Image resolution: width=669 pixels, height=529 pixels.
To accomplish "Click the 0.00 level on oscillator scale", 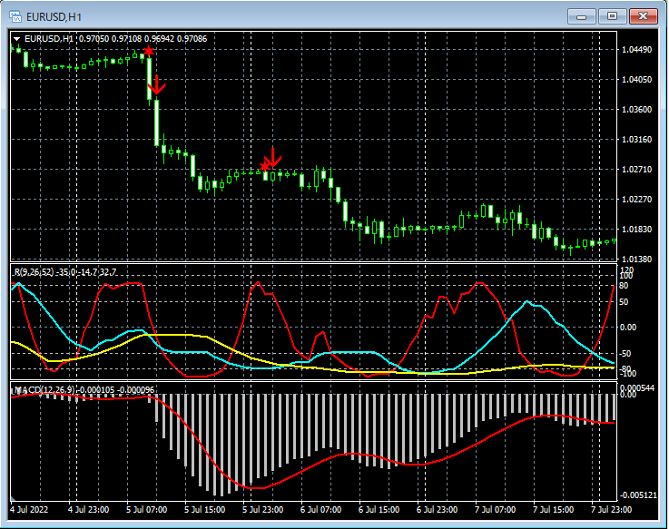I will [x=628, y=328].
